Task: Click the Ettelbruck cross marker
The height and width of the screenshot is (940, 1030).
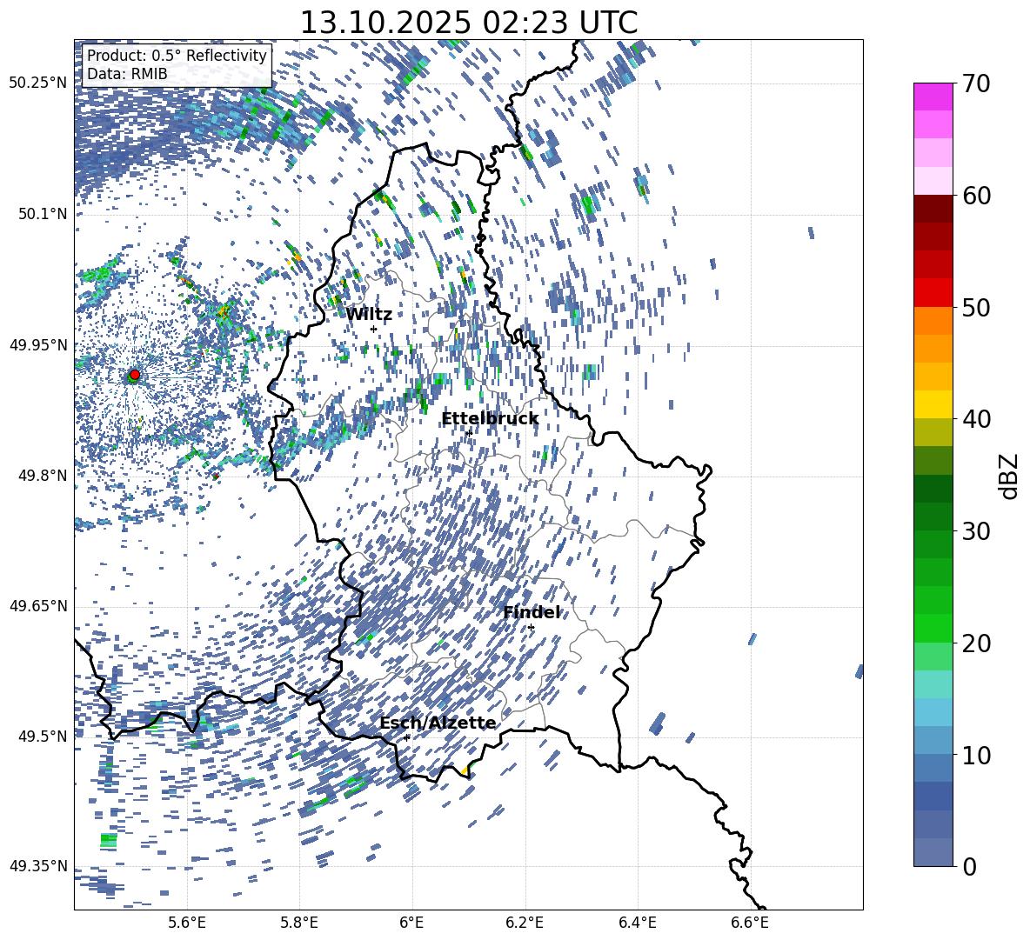Action: [468, 433]
